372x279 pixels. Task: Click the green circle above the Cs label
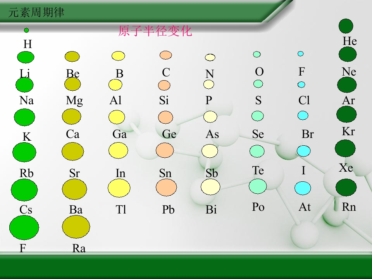24,190
